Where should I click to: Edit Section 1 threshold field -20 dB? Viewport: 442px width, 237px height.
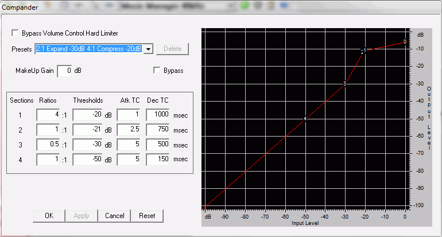point(87,115)
